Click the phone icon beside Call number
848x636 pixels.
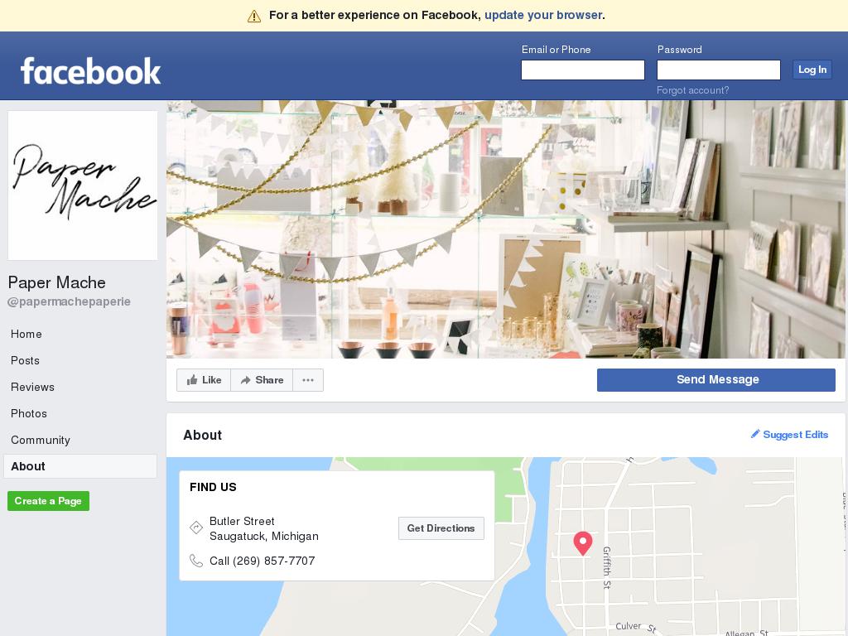pos(195,561)
